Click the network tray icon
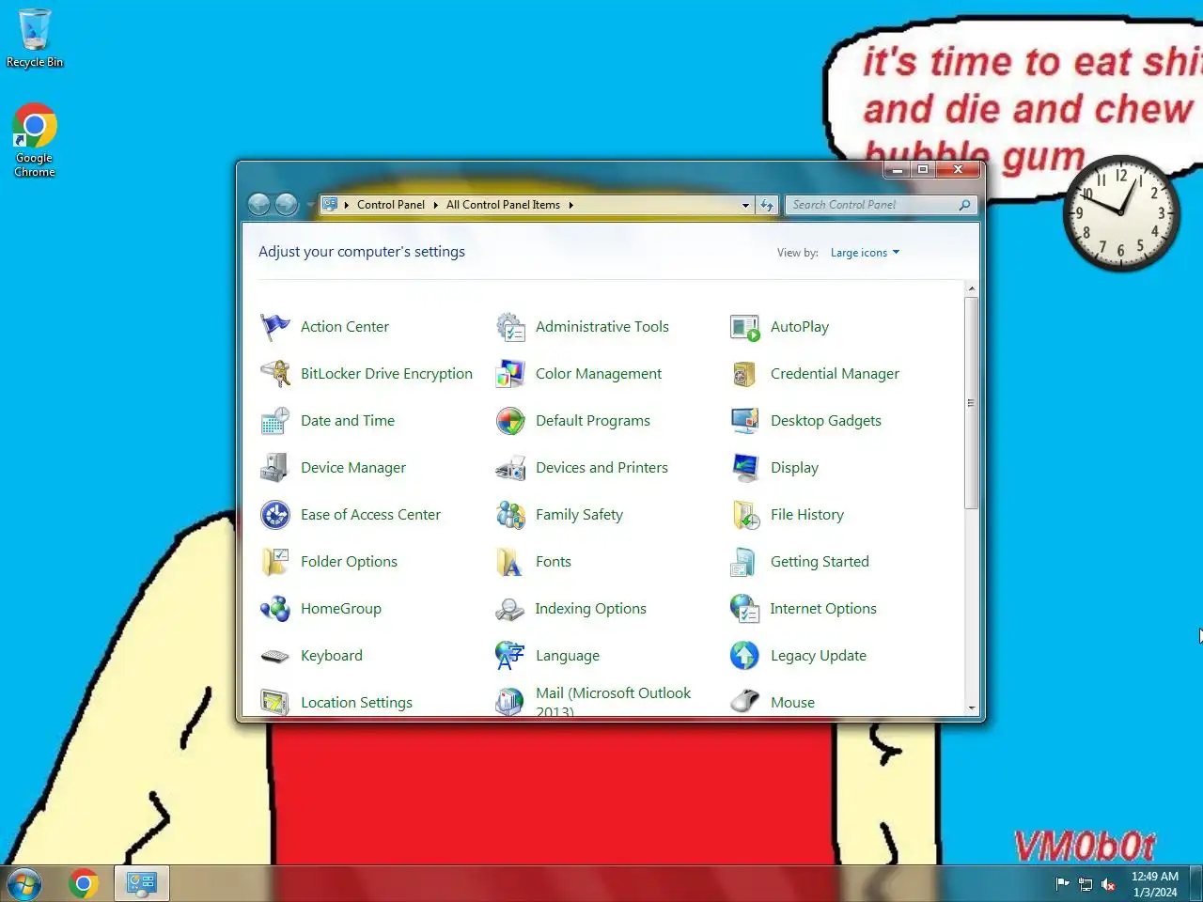 (x=1086, y=884)
